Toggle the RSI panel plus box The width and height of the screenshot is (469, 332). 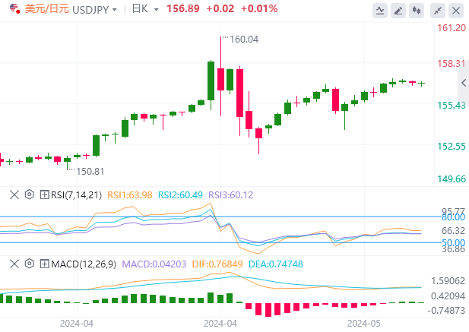pos(44,194)
